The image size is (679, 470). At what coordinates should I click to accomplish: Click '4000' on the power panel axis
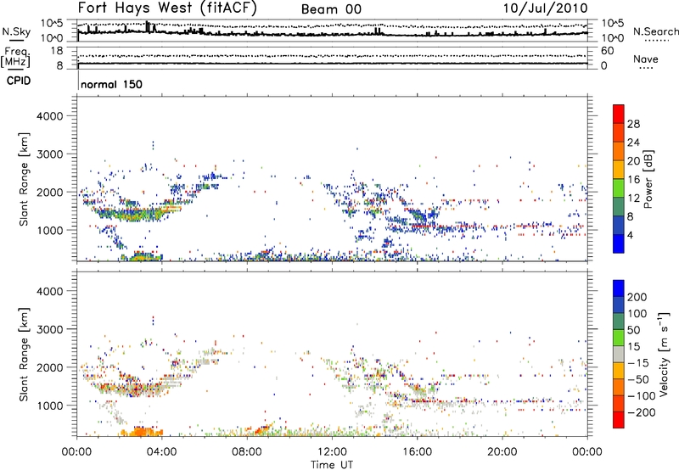point(50,116)
